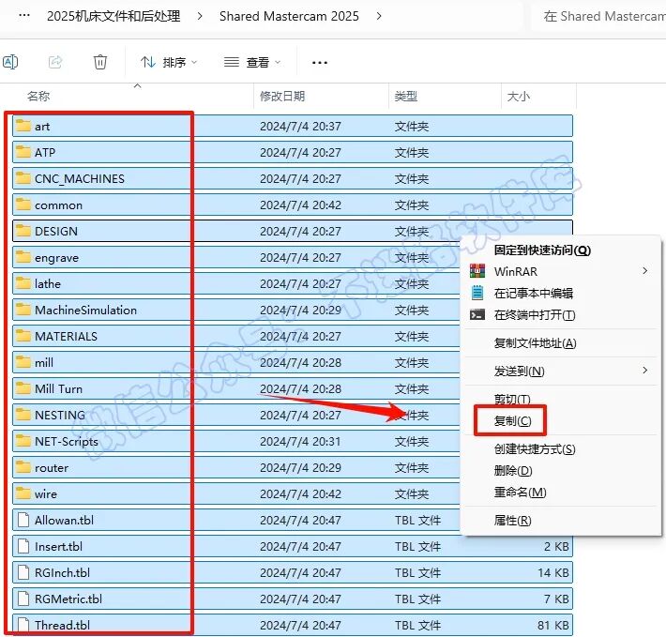The image size is (666, 637).
Task: Choose 剪切(T) from context menu
Action: point(512,400)
